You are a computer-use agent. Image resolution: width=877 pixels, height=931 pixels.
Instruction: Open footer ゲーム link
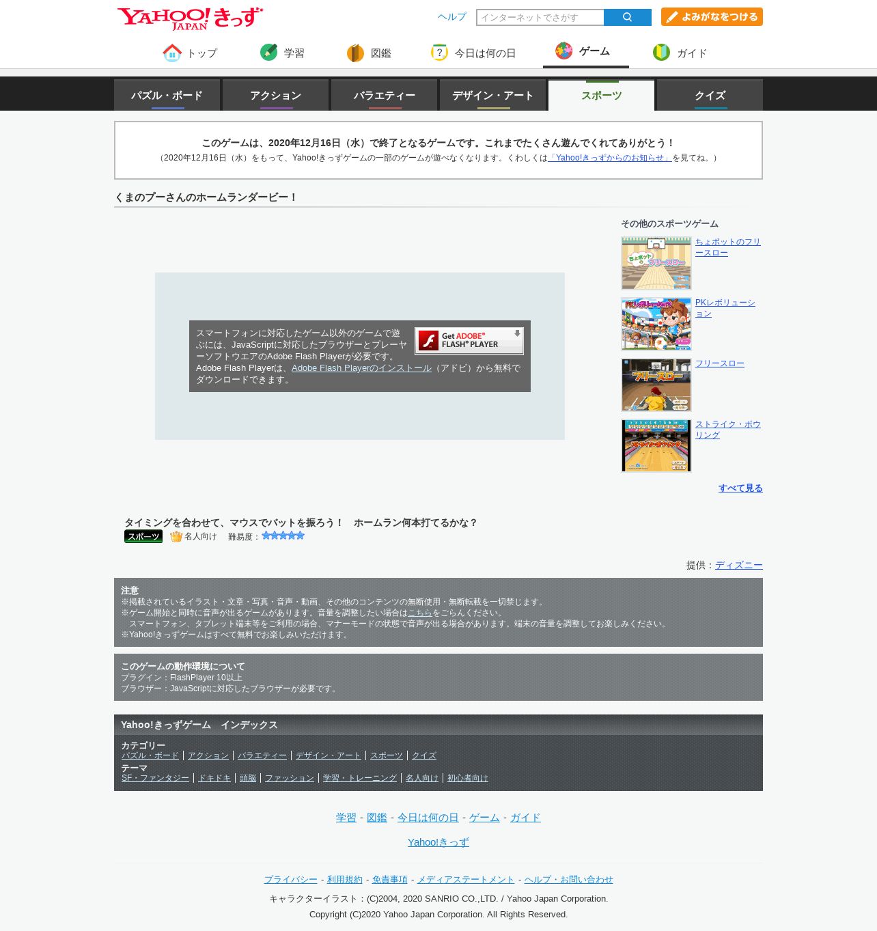484,818
